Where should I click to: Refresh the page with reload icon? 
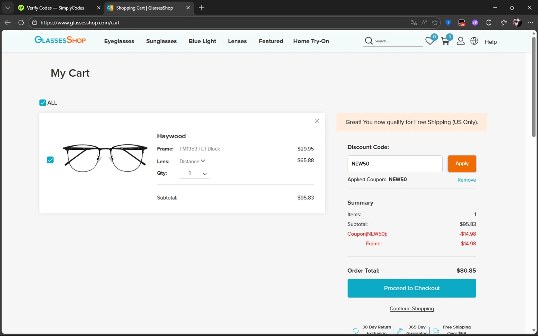pyautogui.click(x=21, y=23)
